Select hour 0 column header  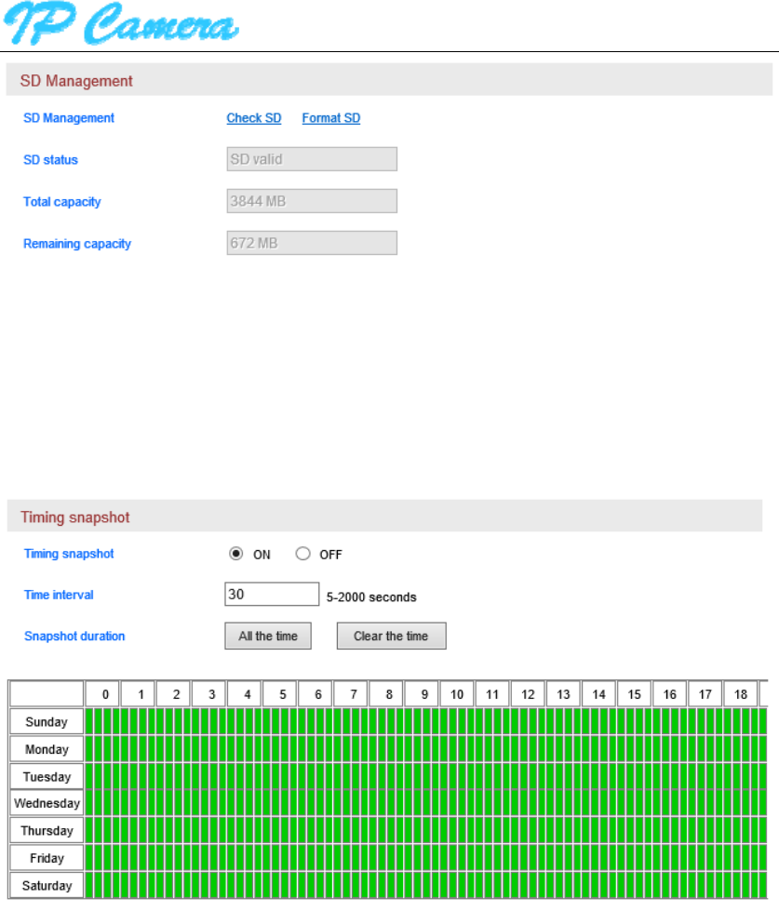[103, 694]
